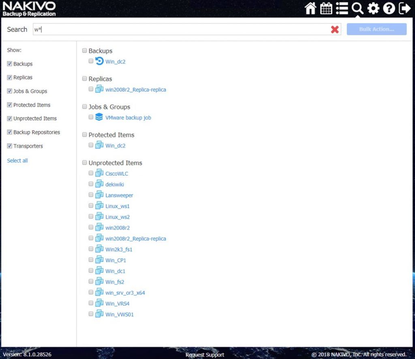Click the VMware backup job stack icon
Image resolution: width=415 pixels, height=359 pixels.
(x=99, y=117)
